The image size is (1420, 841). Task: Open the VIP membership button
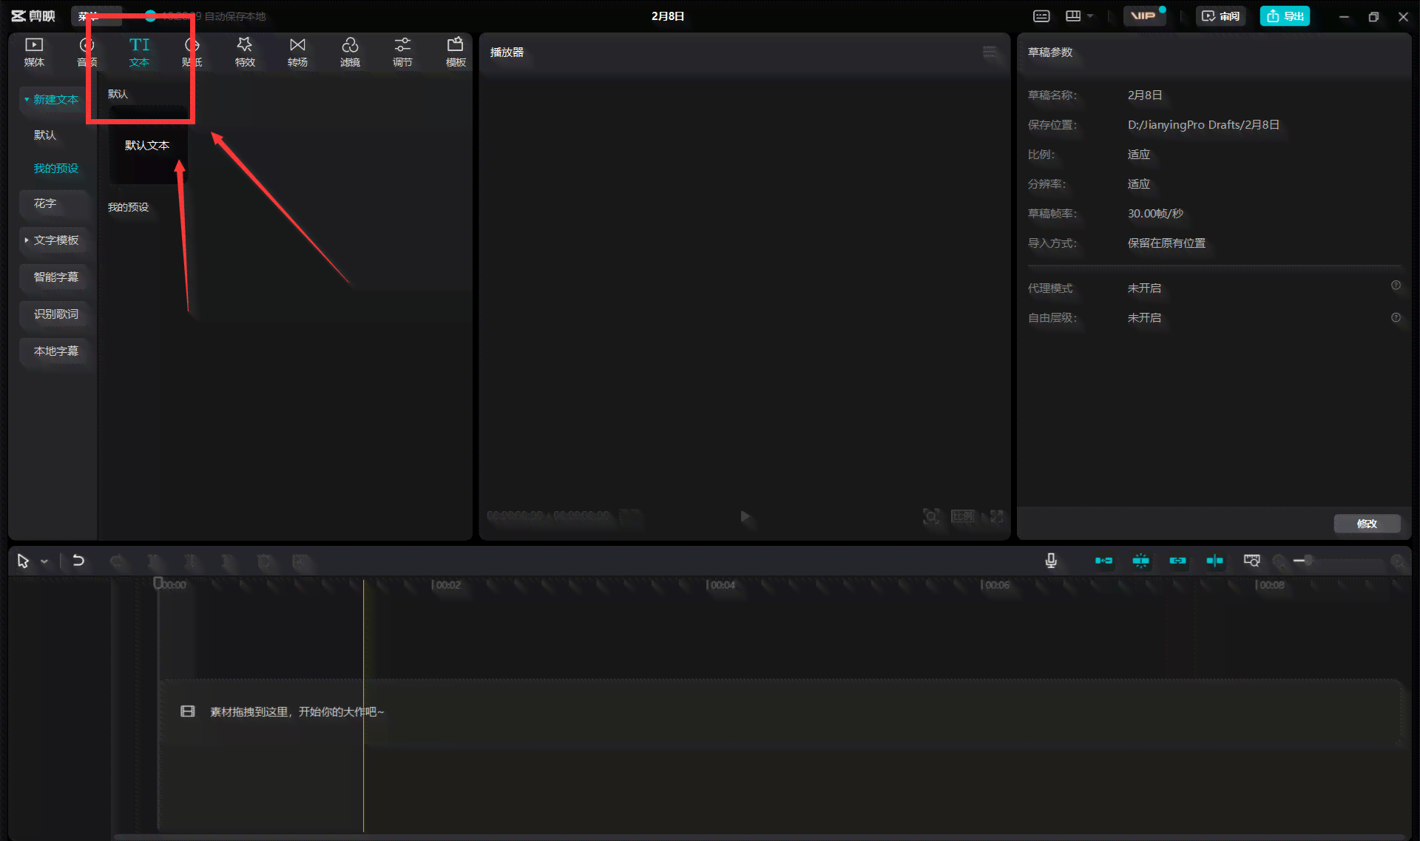[x=1143, y=16]
